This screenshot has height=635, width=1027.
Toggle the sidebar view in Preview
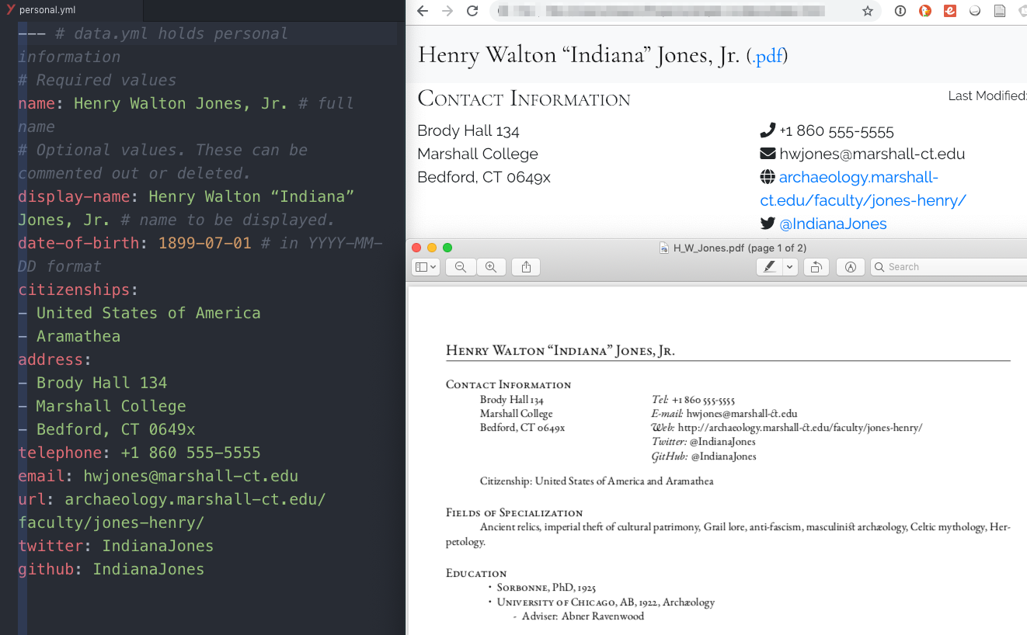(422, 266)
